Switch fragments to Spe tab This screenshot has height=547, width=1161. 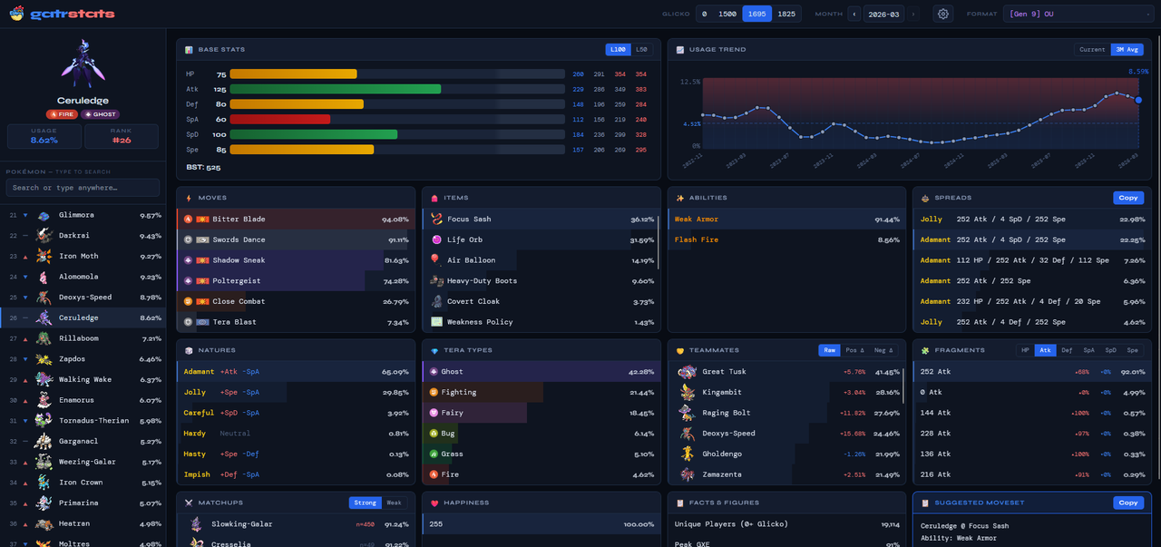(1132, 350)
